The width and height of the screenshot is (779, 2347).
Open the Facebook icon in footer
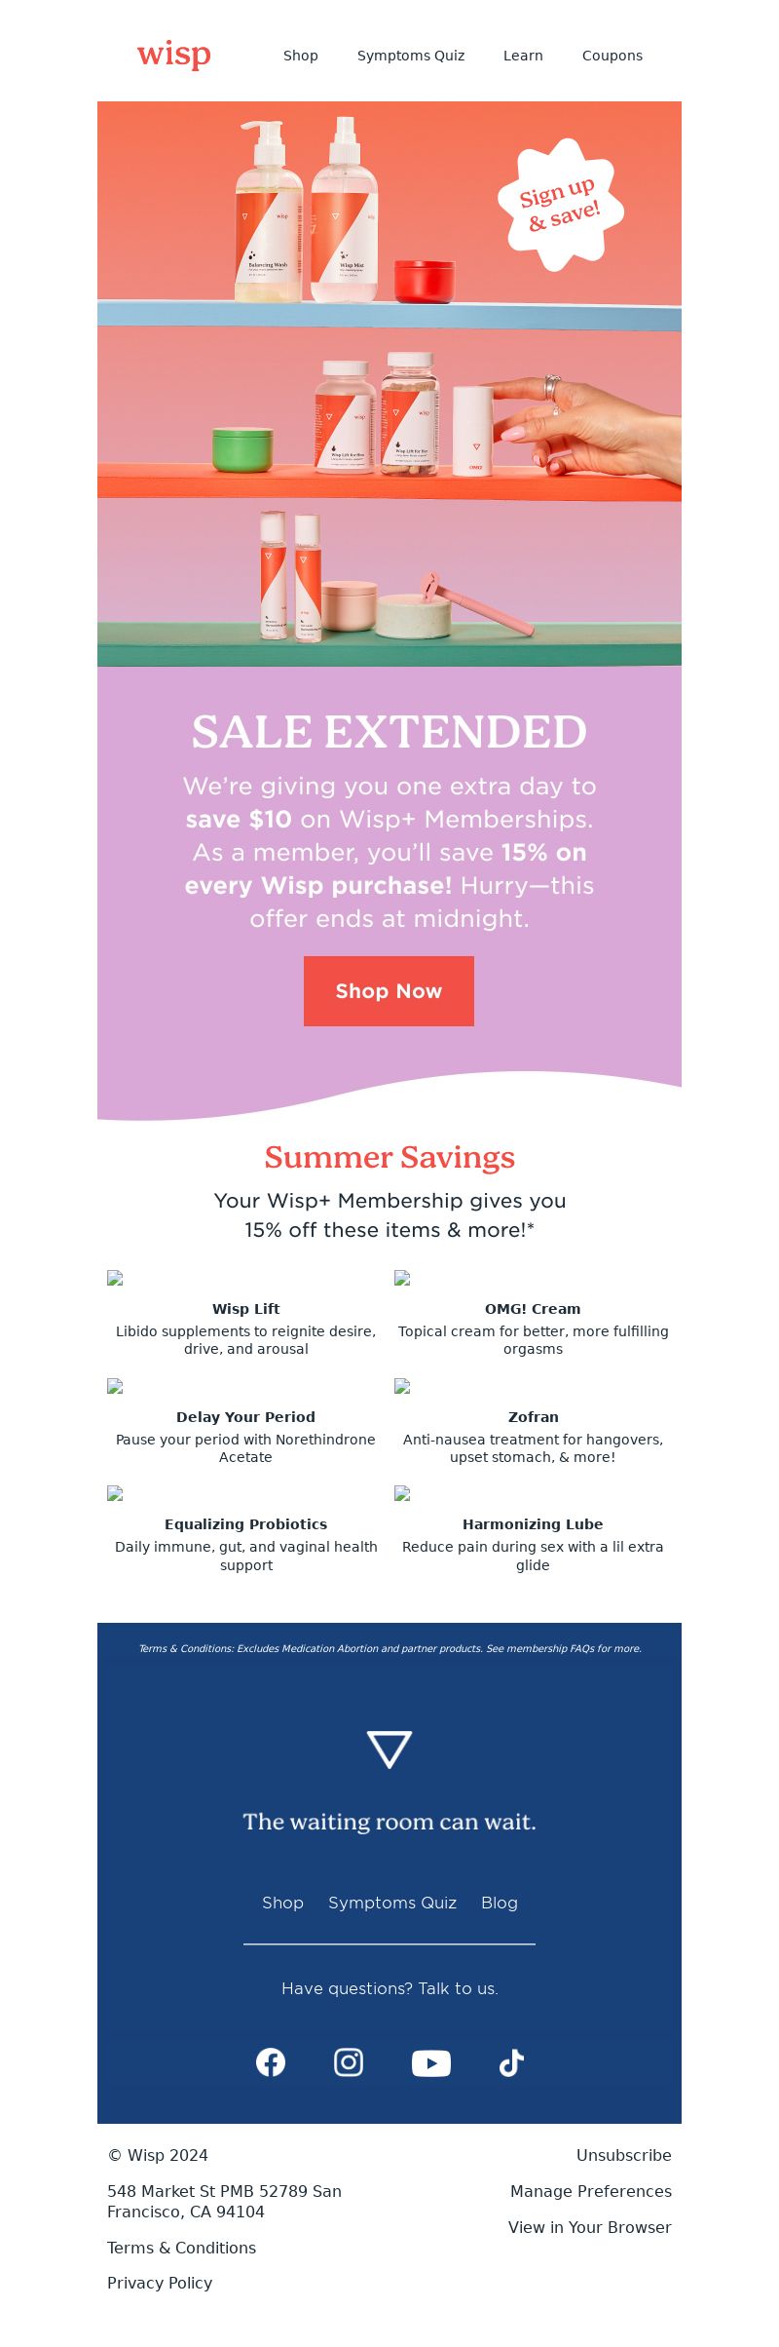point(271,2062)
